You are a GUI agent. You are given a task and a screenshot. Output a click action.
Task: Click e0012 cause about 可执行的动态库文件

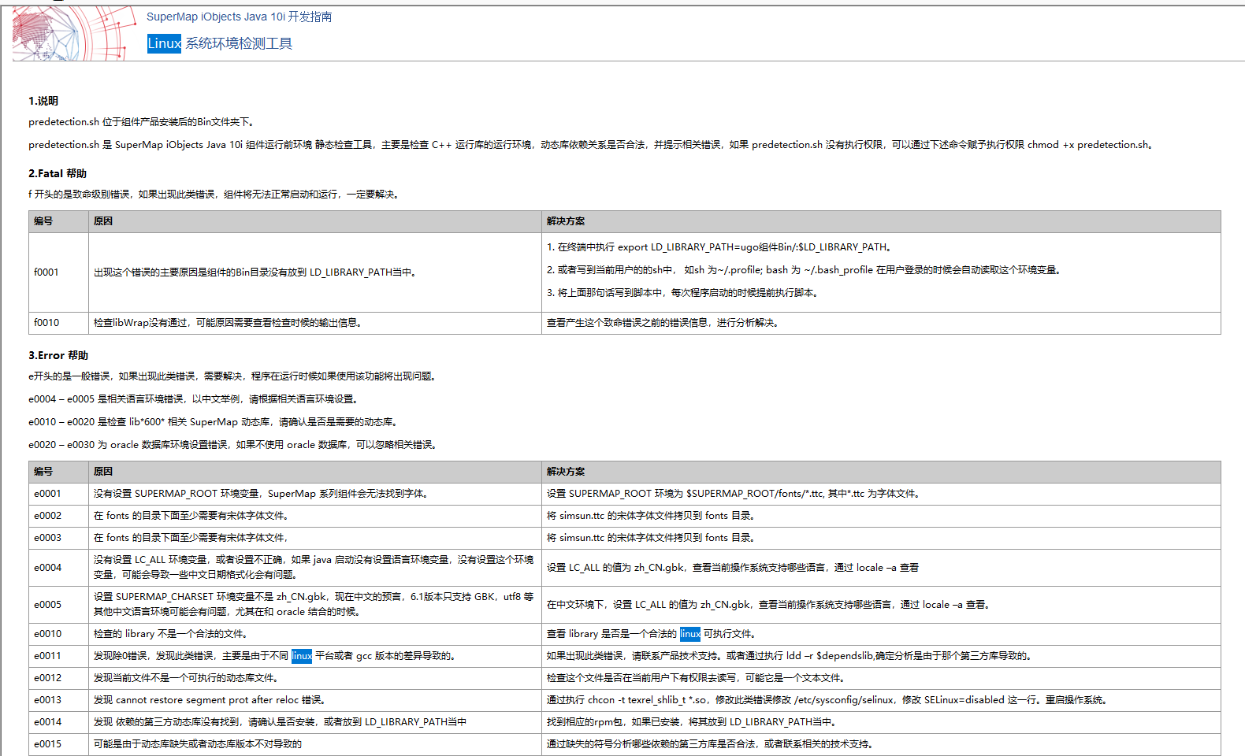pos(187,678)
